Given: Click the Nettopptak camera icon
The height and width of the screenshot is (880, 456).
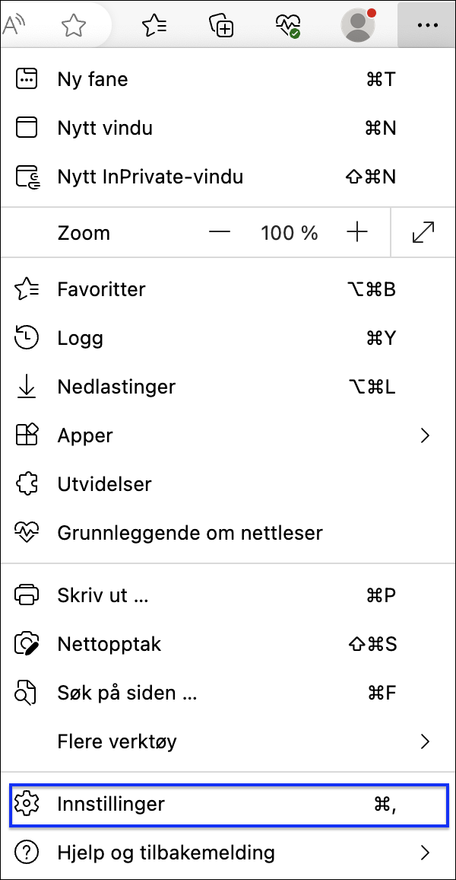Looking at the screenshot, I should (27, 644).
